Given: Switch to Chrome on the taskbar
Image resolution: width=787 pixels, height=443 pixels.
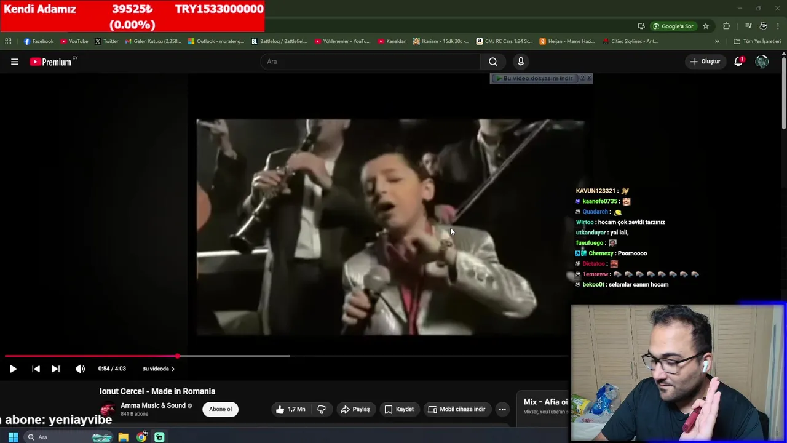Looking at the screenshot, I should point(141,437).
